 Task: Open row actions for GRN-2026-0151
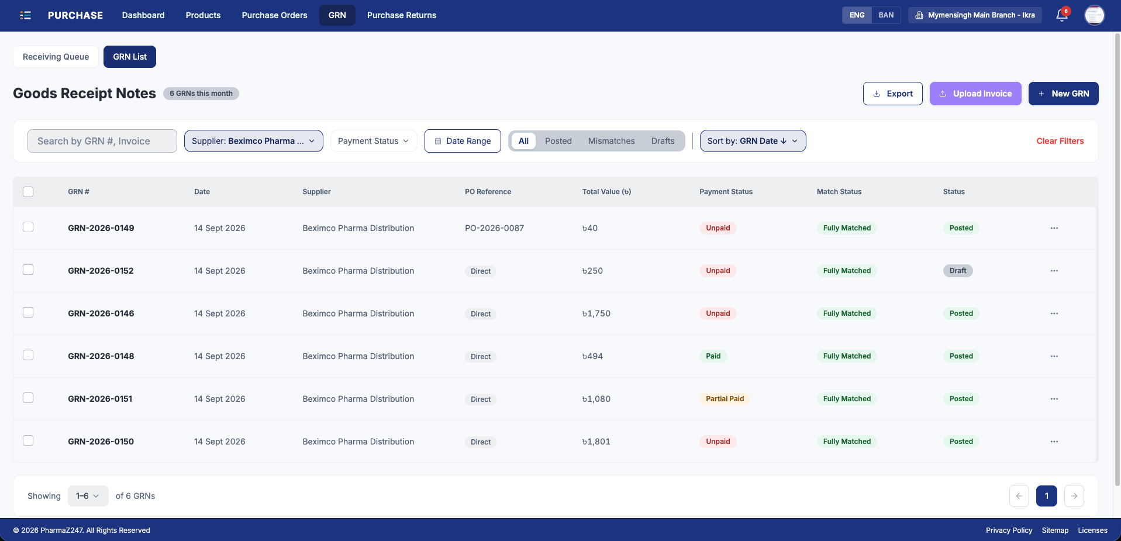1054,399
